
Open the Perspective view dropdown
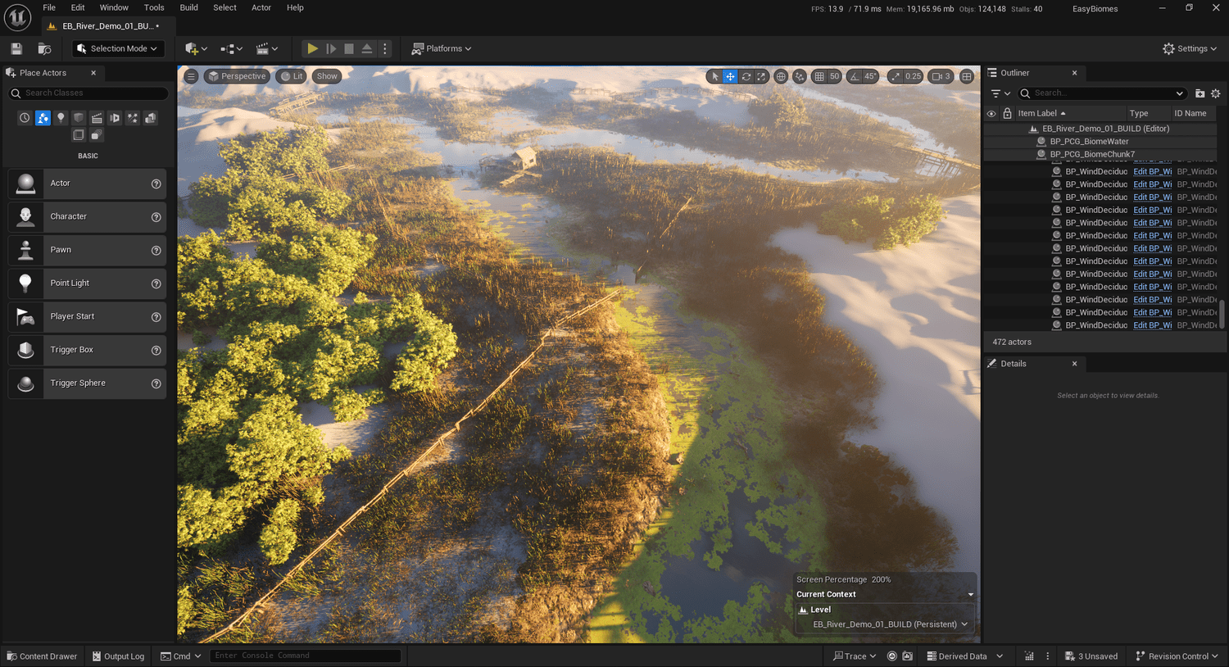pyautogui.click(x=237, y=76)
